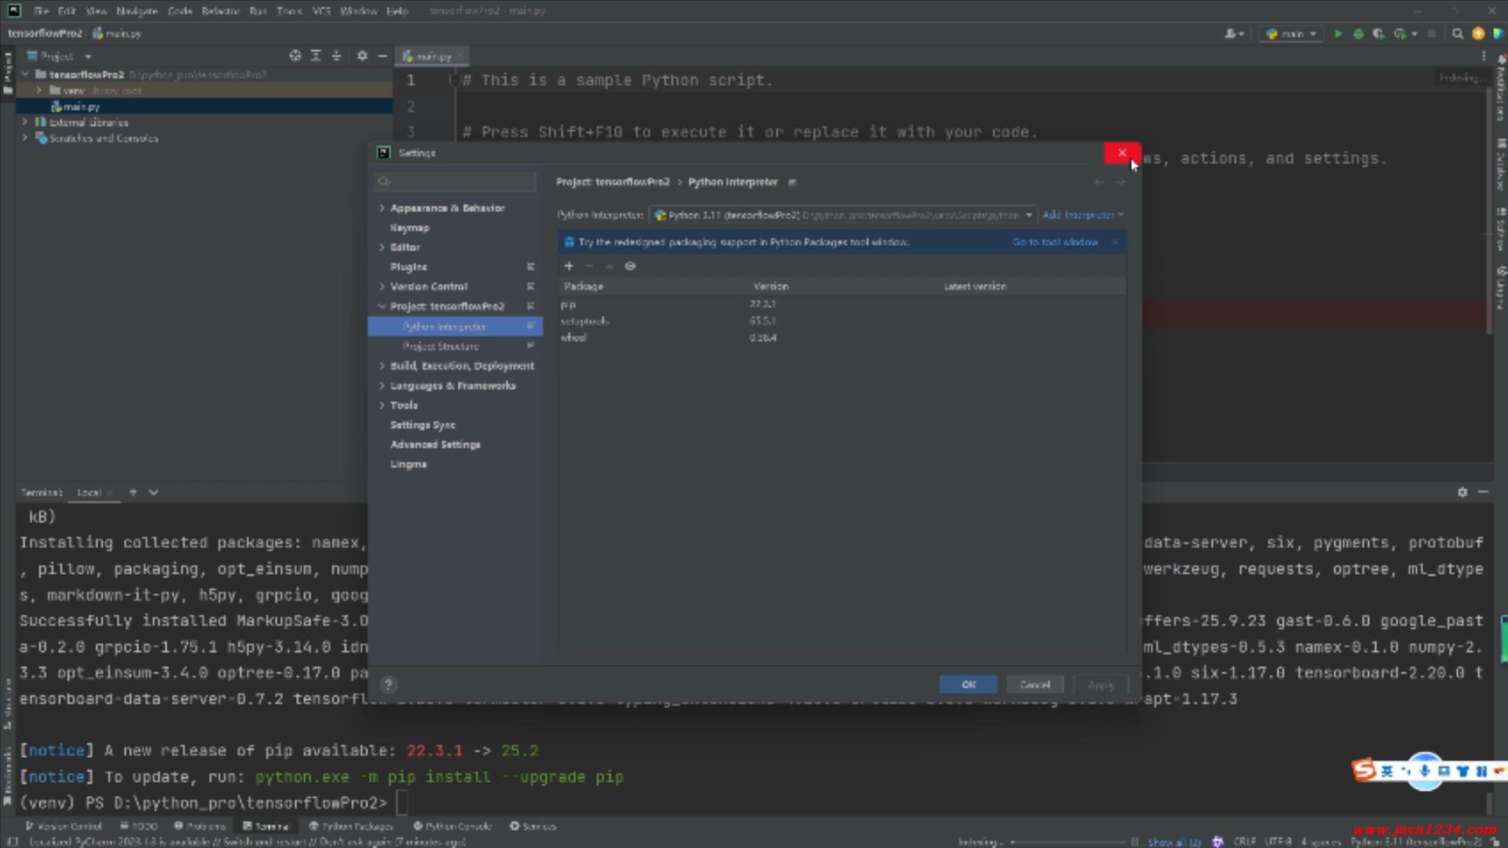1508x848 pixels.
Task: Click the Run green play icon
Action: (x=1338, y=34)
